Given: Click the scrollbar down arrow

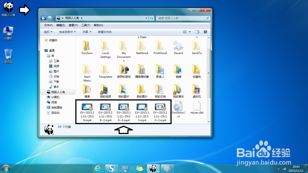Looking at the screenshot, I should point(209,122).
